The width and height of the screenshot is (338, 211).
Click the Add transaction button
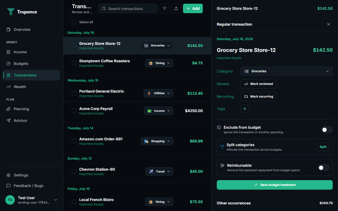pos(193,8)
